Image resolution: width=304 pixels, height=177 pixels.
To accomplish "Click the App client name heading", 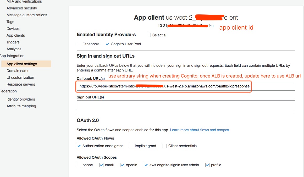I will [186, 18].
